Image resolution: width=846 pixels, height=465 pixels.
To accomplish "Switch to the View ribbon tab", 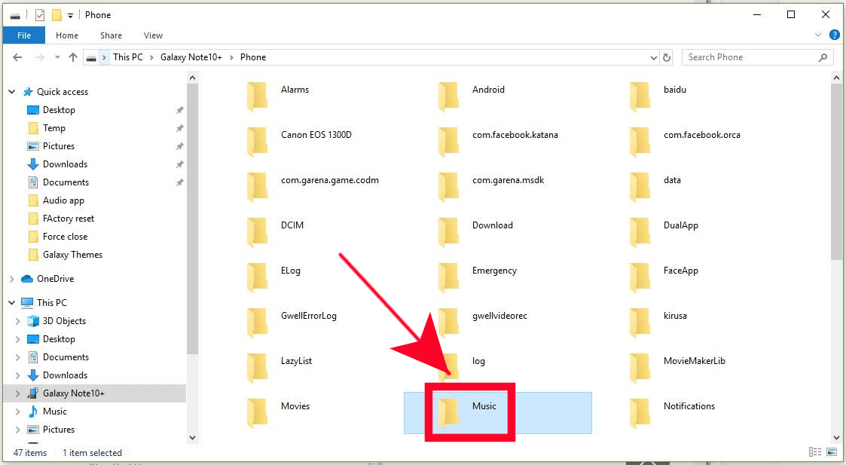I will [153, 35].
